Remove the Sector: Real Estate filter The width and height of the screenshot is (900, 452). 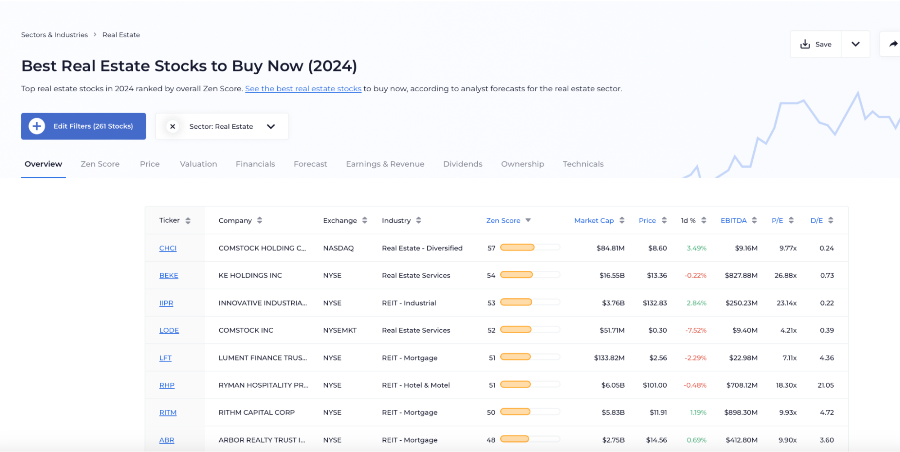[172, 126]
